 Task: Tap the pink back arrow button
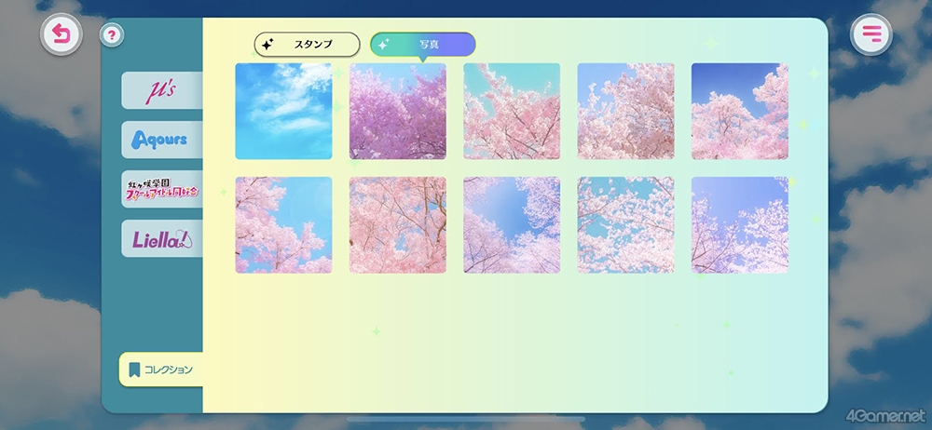coord(62,34)
